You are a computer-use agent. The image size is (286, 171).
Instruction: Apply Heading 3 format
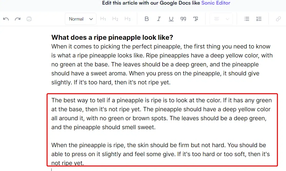tap(127, 19)
